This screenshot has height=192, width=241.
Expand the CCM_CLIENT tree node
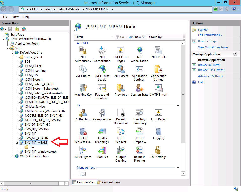tap(17, 66)
